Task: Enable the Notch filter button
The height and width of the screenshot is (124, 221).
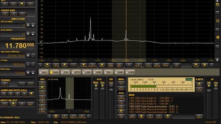Action: point(65,117)
